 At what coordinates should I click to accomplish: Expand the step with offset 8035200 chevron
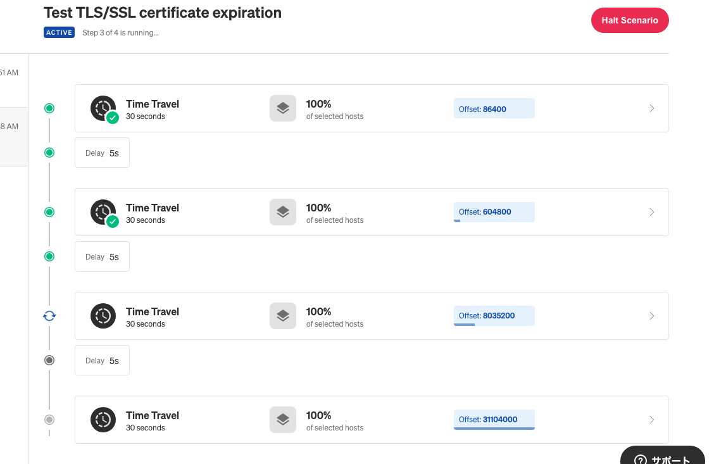pyautogui.click(x=651, y=316)
